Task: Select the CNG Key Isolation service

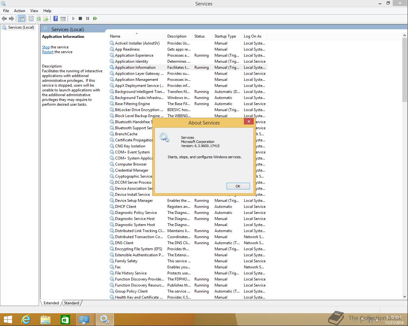Action: click(131, 146)
